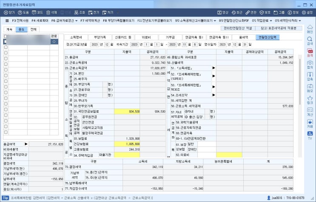Expand the 51.「소득세법」 arrow
This screenshot has height=202, width=316.
214,68
